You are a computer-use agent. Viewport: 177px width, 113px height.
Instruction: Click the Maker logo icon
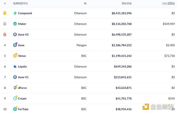[15, 24]
